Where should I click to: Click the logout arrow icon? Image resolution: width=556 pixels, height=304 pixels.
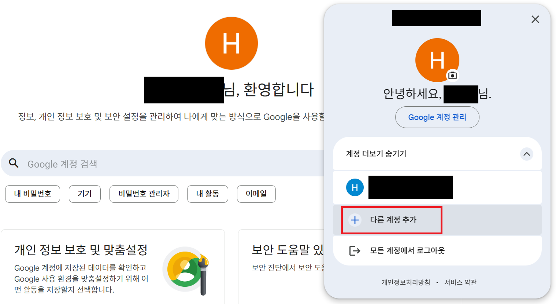pos(355,251)
